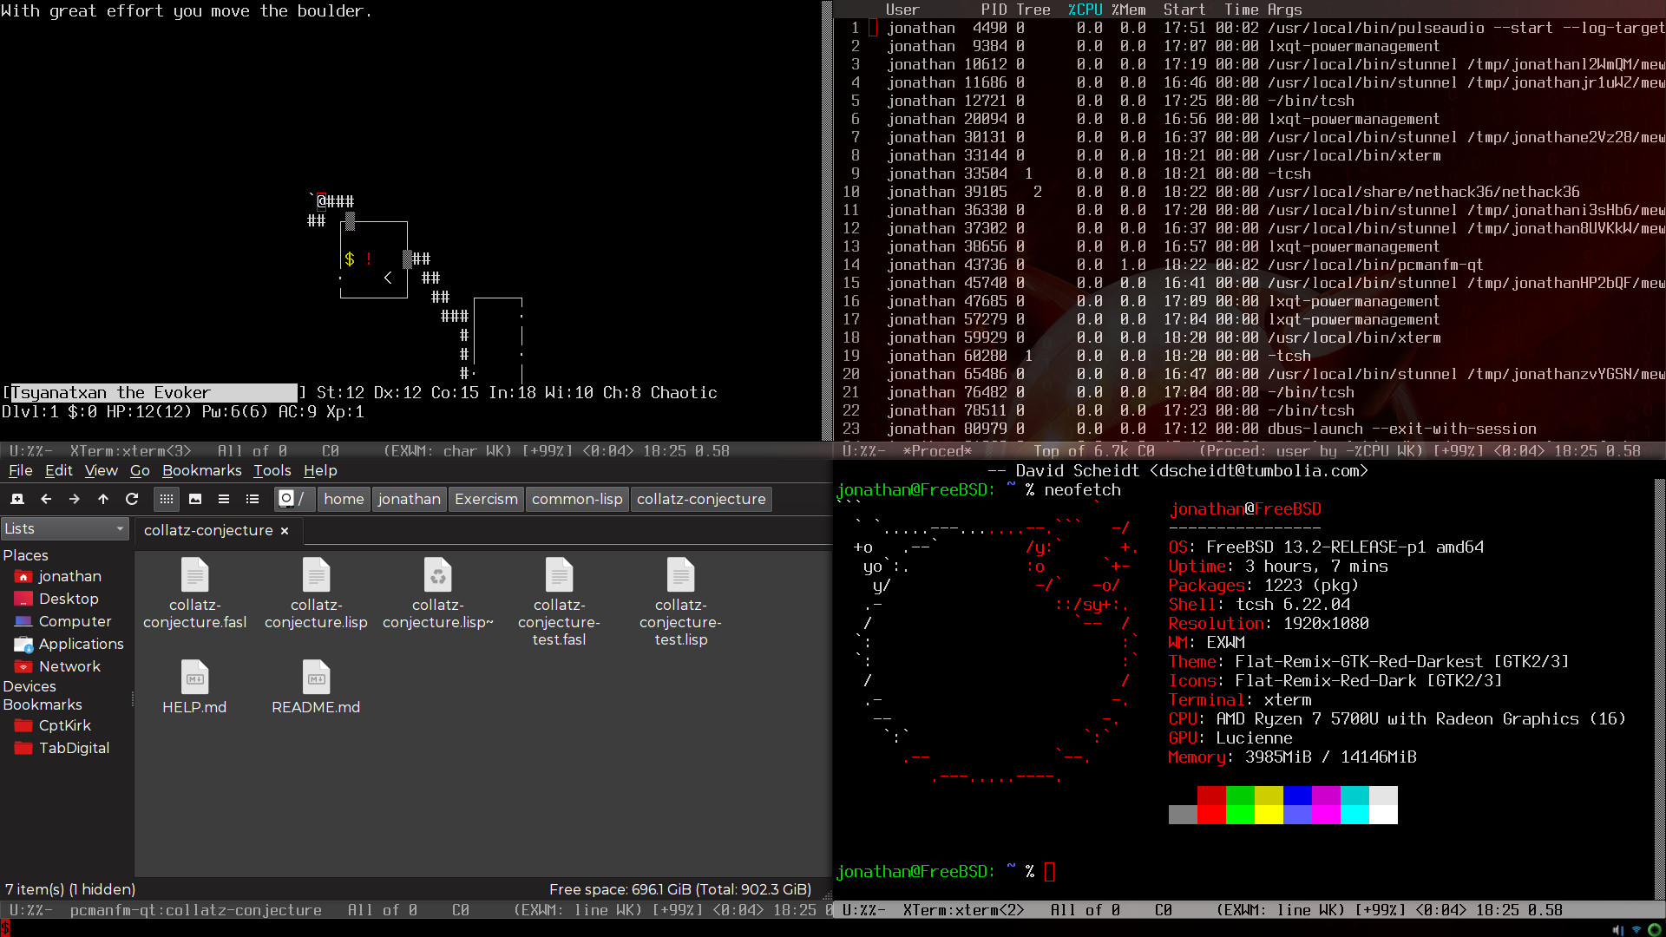
Task: Click the User column header in Proced
Action: click(x=902, y=10)
